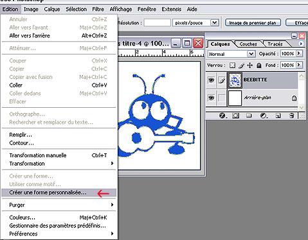Open the Fond slider arrow

pyautogui.click(x=299, y=65)
